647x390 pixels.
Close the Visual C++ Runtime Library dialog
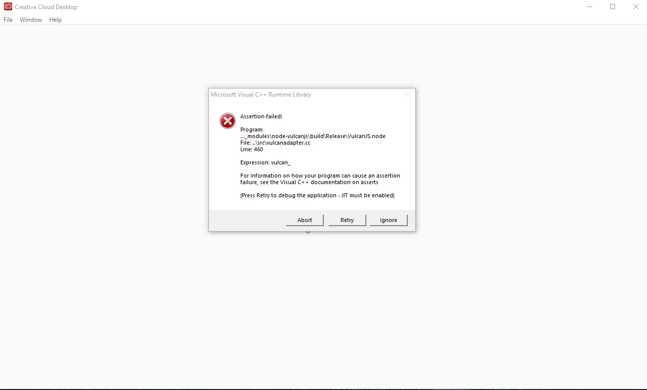tap(408, 95)
